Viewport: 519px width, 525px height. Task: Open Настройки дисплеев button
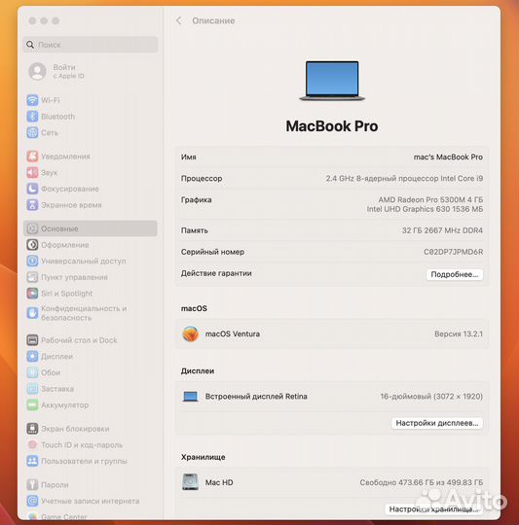pos(437,423)
